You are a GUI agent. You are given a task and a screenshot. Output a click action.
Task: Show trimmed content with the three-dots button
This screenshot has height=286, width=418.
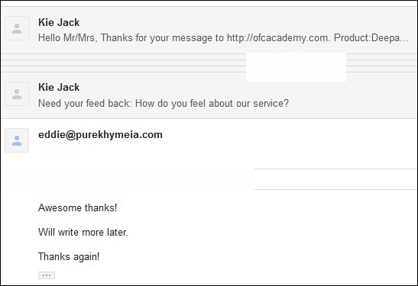(47, 275)
